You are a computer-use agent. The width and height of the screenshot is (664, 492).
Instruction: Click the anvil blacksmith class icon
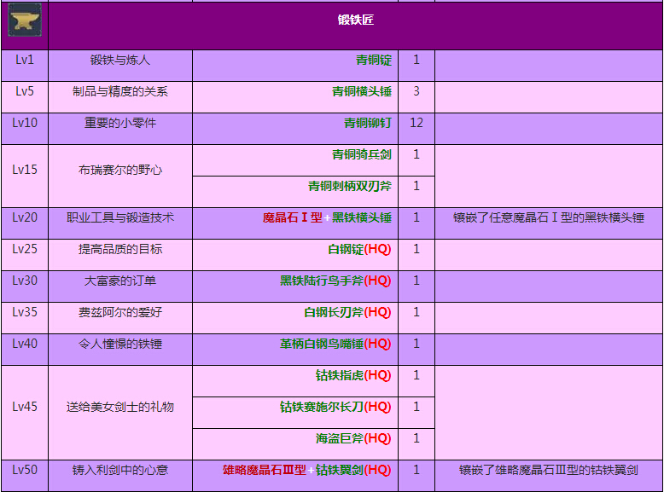click(x=25, y=20)
